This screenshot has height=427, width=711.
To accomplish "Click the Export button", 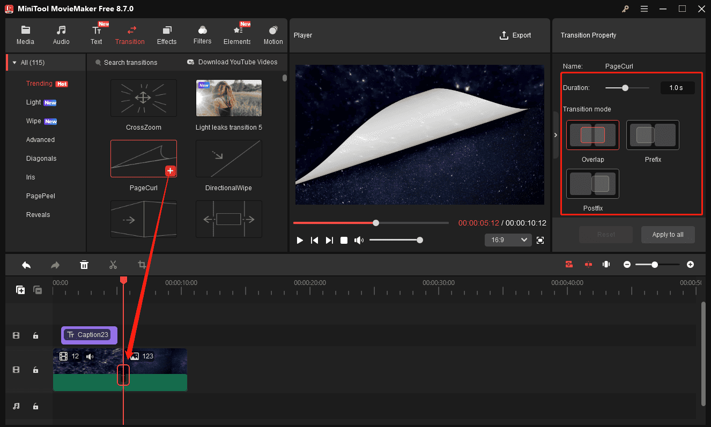I will pyautogui.click(x=515, y=35).
